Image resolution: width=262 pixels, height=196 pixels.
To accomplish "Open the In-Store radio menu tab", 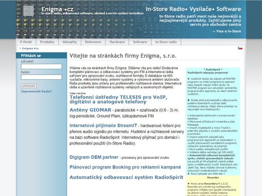I will (166, 42).
